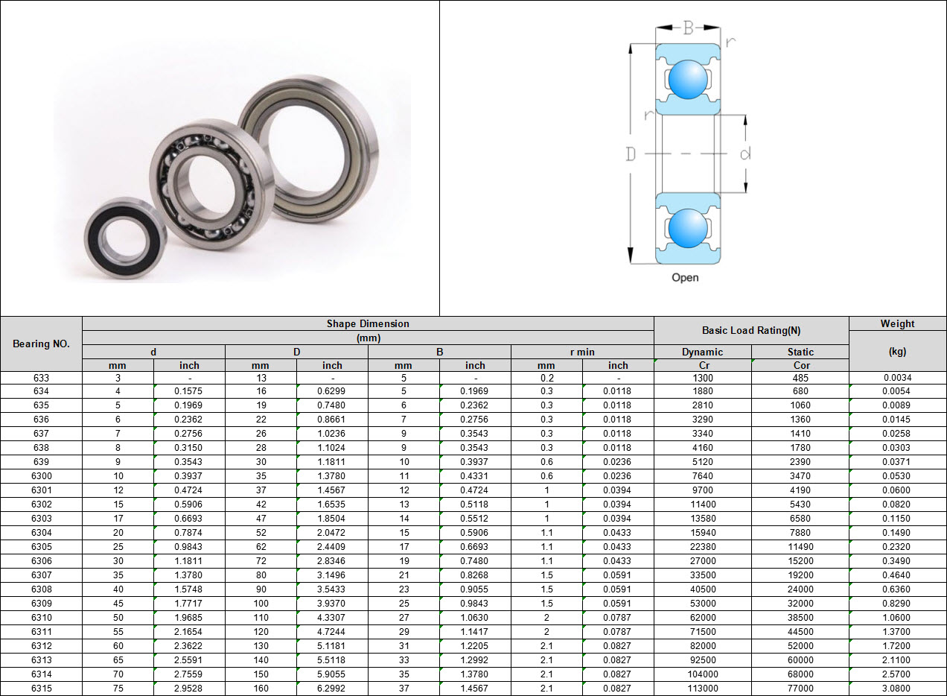Click the "Weight" column header
This screenshot has height=696, width=947.
click(897, 324)
